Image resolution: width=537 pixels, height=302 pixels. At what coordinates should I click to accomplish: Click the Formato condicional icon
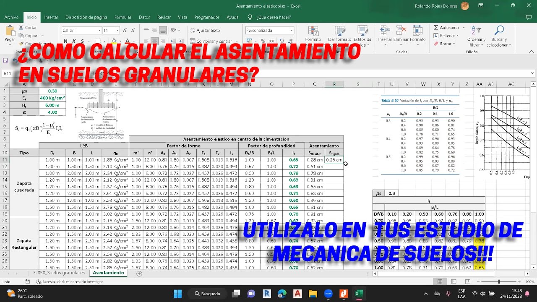coord(313,31)
